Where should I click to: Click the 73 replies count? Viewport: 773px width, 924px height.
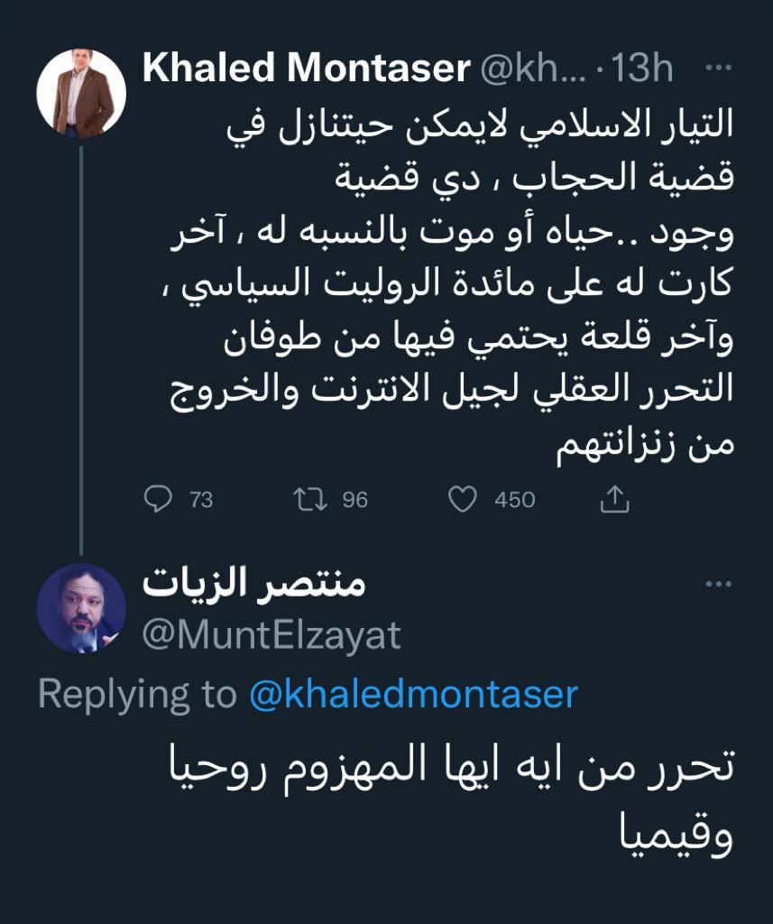tap(201, 500)
